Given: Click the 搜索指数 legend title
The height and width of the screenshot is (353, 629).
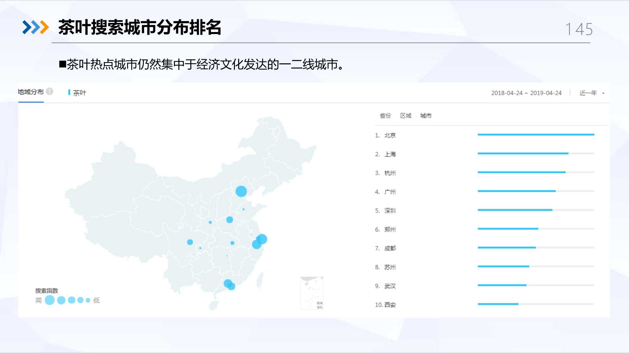Looking at the screenshot, I should click(x=47, y=291).
